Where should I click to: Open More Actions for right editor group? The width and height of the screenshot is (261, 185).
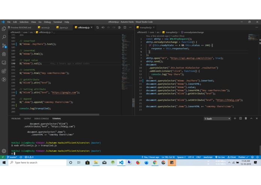pos(256,27)
